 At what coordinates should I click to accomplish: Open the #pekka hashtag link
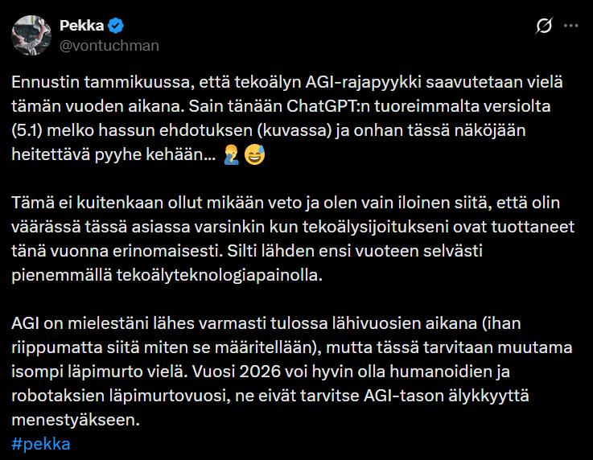click(41, 444)
